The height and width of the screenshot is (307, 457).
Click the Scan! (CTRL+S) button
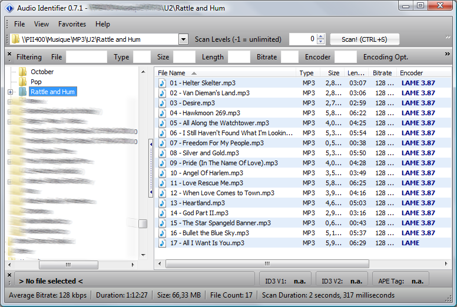click(365, 39)
